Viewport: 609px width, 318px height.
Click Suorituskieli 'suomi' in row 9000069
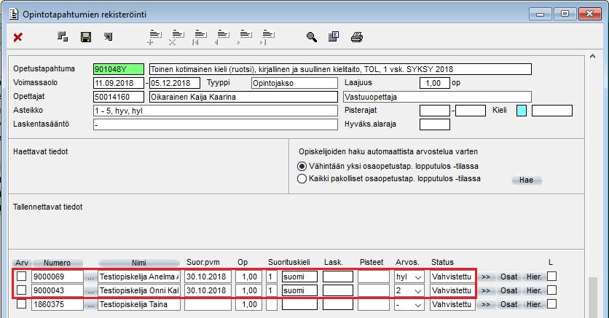click(299, 277)
